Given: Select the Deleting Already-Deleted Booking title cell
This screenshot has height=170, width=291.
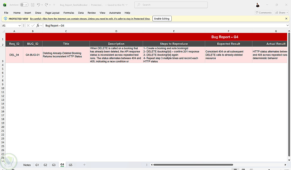Looking at the screenshot, I should pos(66,55).
